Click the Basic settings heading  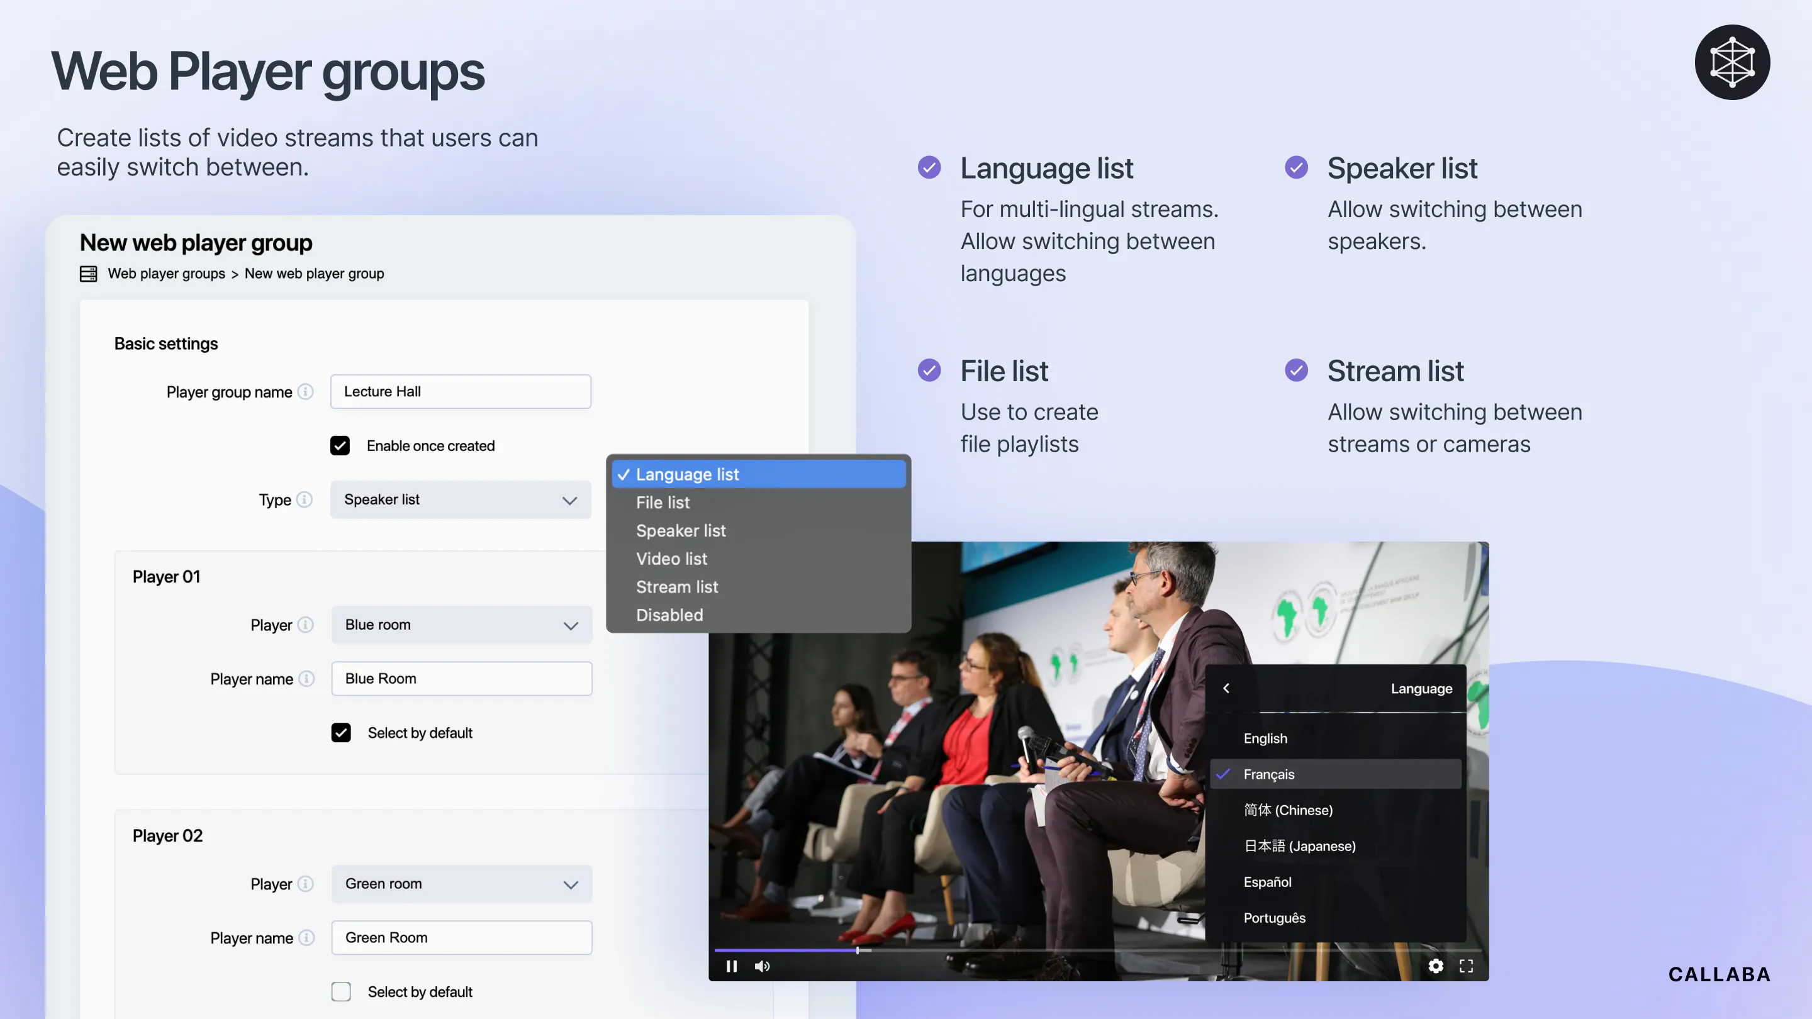(x=166, y=344)
